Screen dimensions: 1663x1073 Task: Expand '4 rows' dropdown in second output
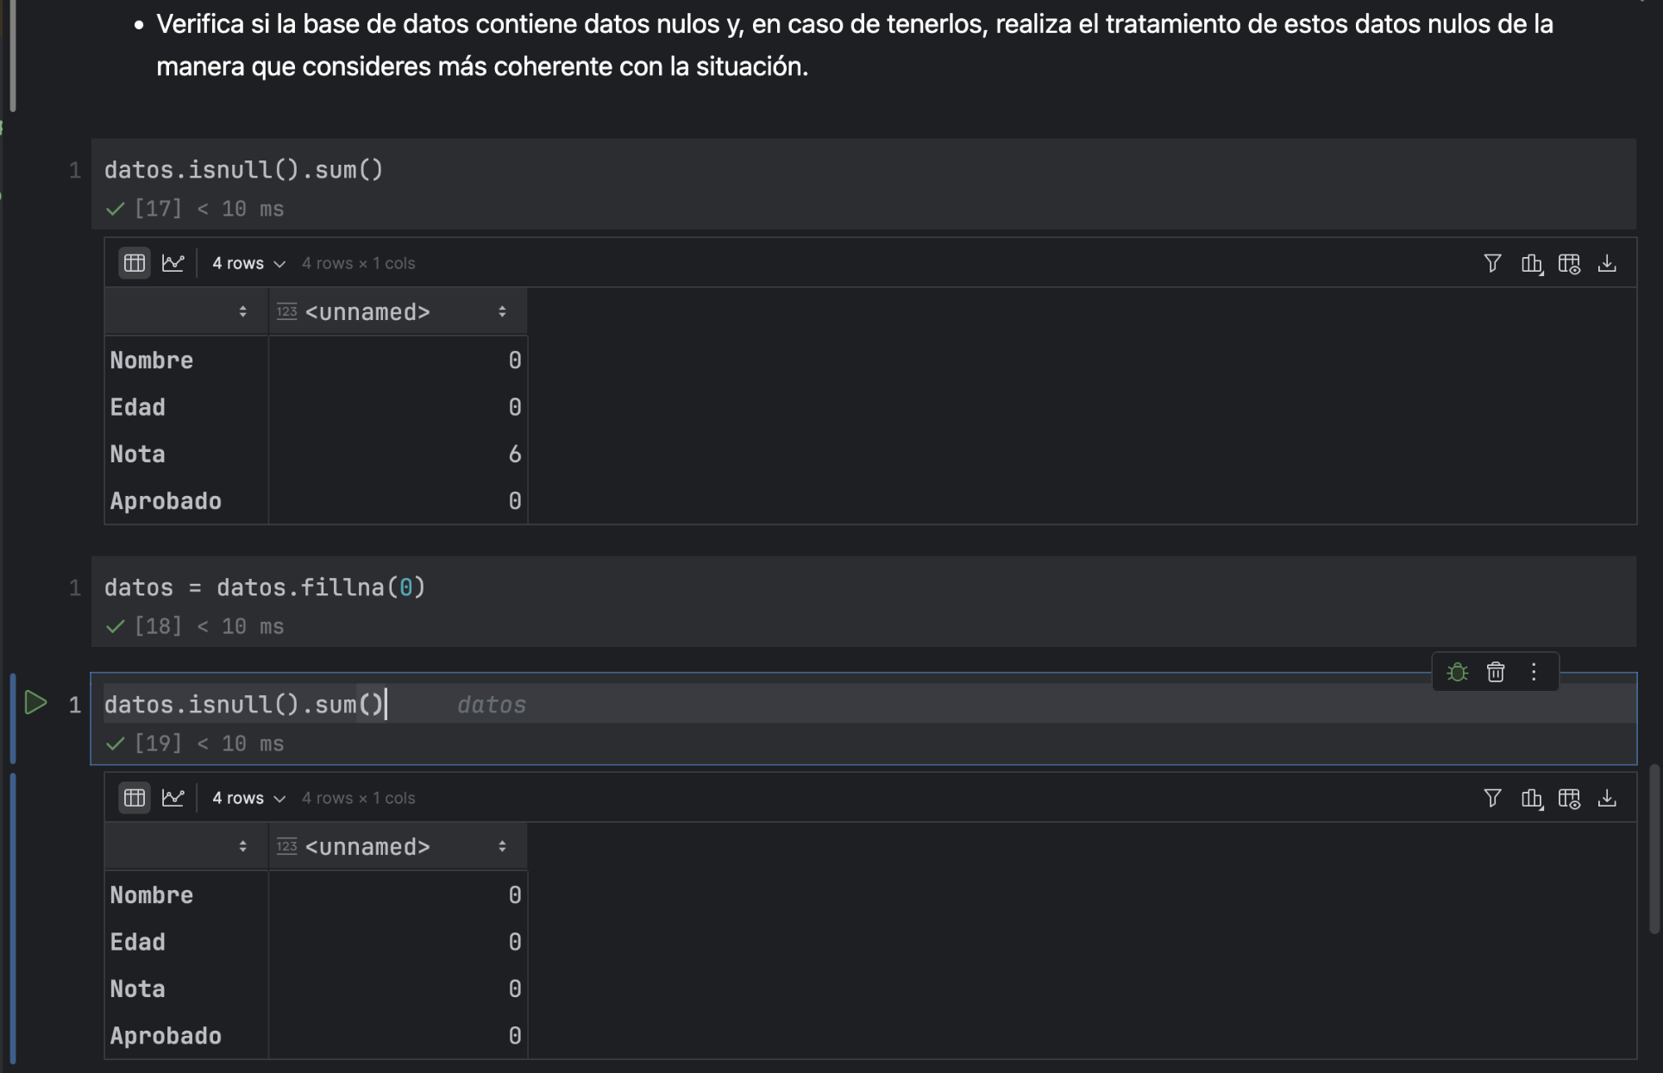pyautogui.click(x=248, y=798)
